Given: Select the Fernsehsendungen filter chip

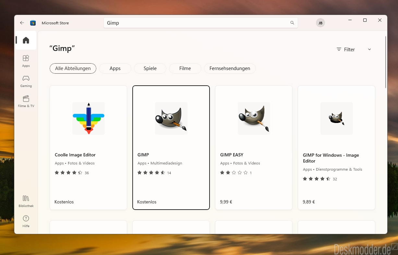Looking at the screenshot, I should [230, 68].
